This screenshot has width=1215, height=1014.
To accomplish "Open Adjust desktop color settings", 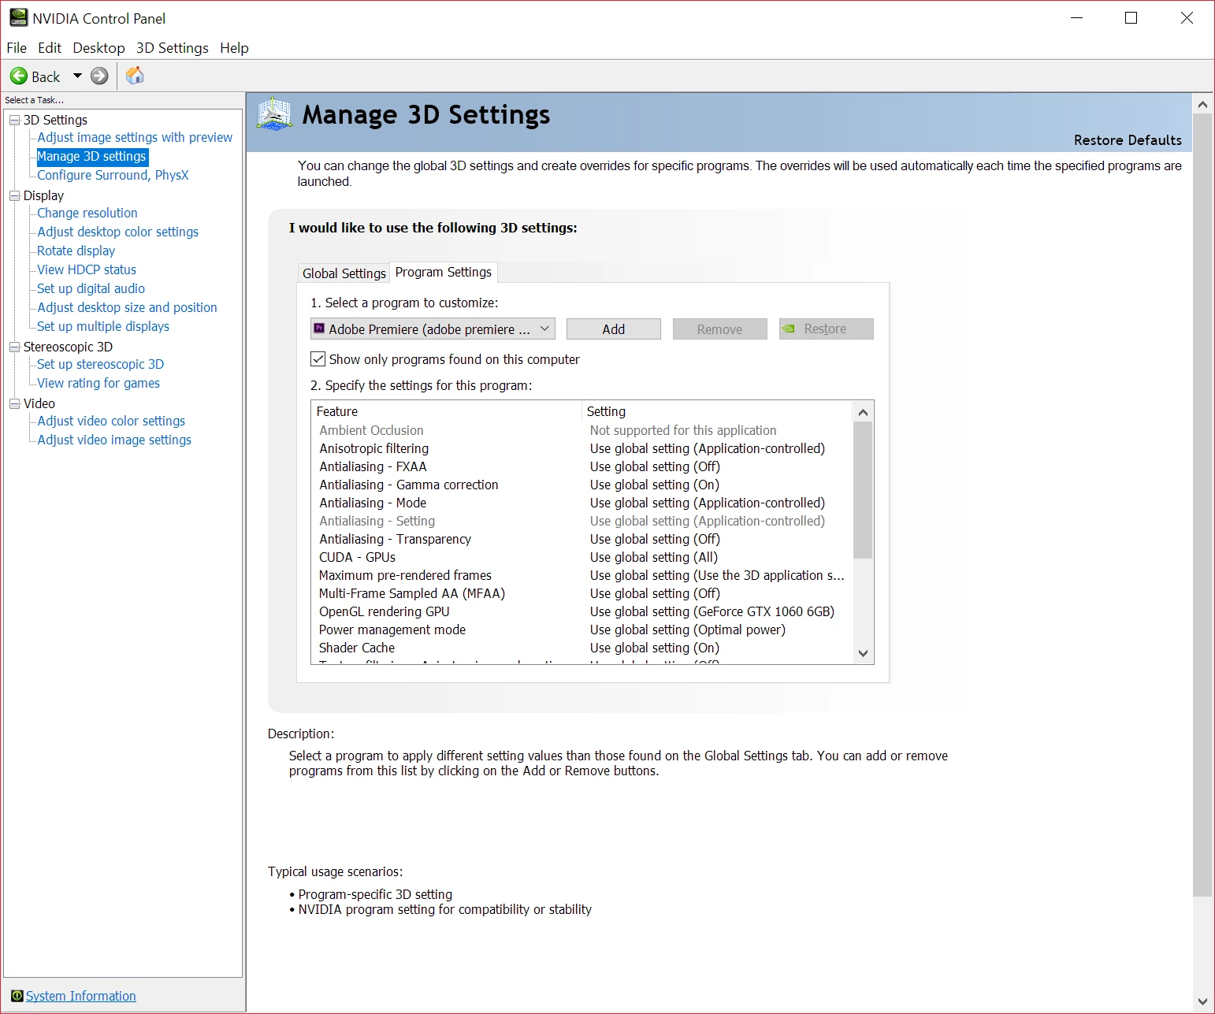I will (x=117, y=232).
